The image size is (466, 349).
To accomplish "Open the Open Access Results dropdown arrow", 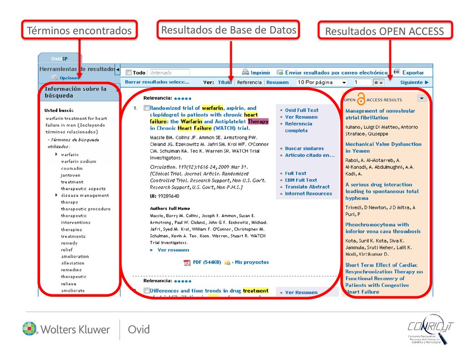I will [x=422, y=98].
